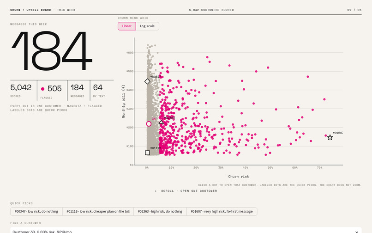The width and height of the screenshot is (372, 233).
Task: Click the diamond marker for customer #00347
Action: point(147,81)
